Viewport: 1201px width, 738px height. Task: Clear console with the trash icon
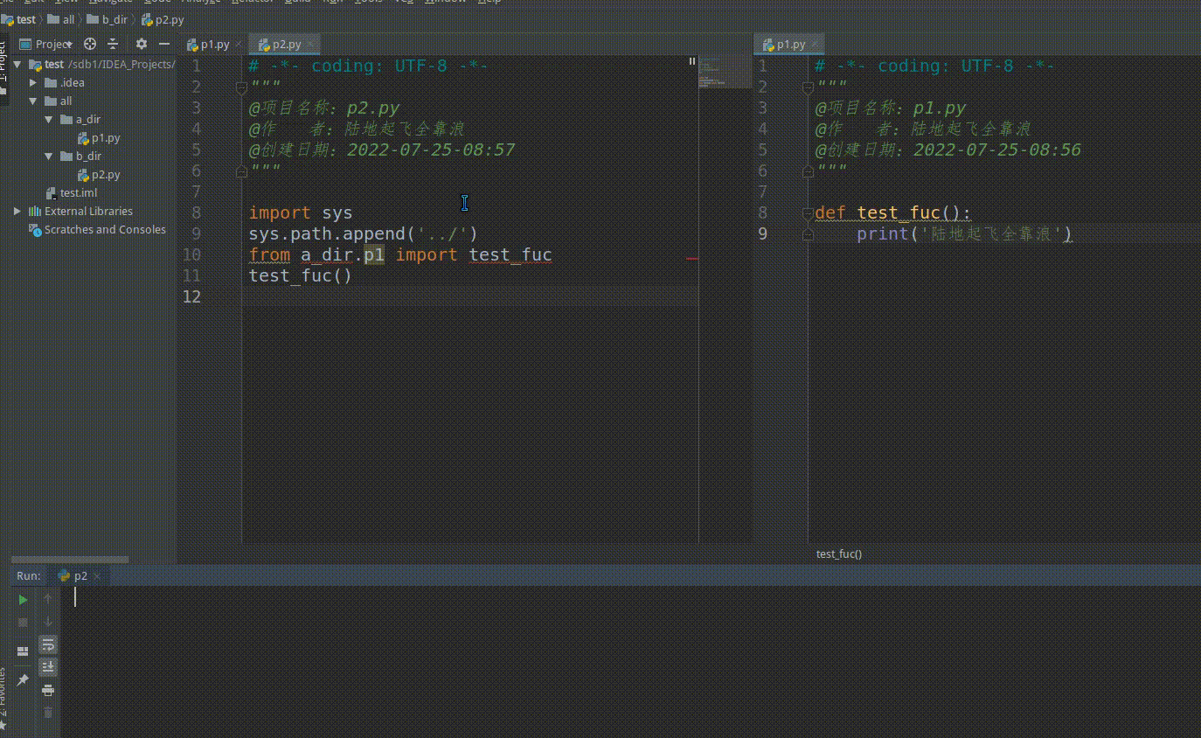(48, 713)
